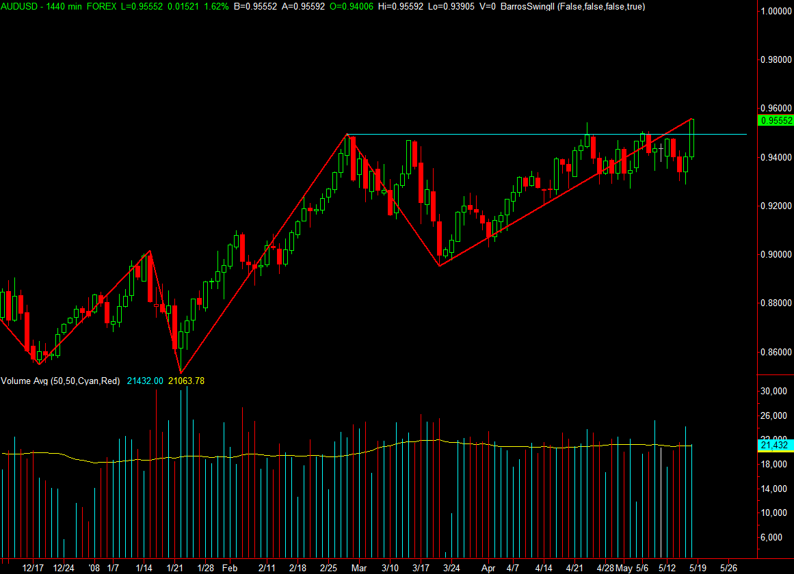The height and width of the screenshot is (574, 794).
Task: Click the B=0.95552 bid value
Action: tap(255, 7)
